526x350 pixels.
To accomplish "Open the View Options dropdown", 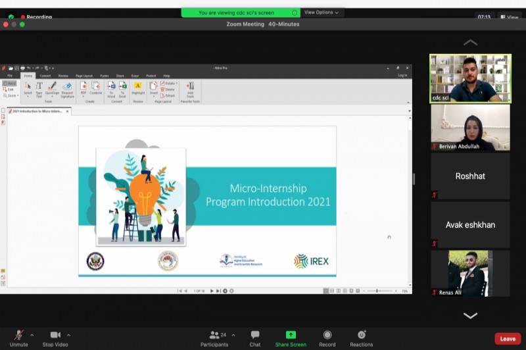I will 322,12.
